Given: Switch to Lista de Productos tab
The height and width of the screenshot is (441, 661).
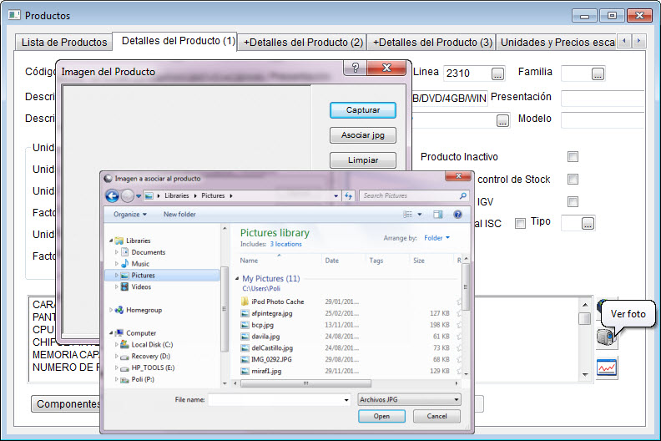Looking at the screenshot, I should pos(63,42).
